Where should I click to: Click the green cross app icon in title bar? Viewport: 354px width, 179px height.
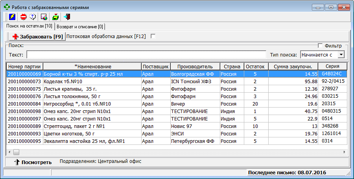click(7, 7)
